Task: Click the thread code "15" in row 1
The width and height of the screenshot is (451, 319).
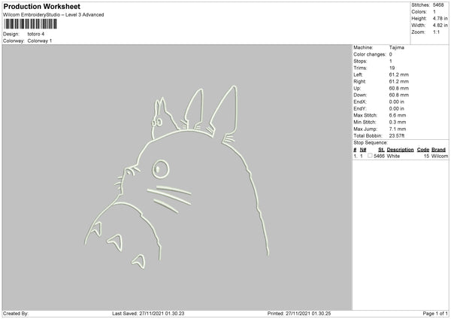Action: click(426, 156)
